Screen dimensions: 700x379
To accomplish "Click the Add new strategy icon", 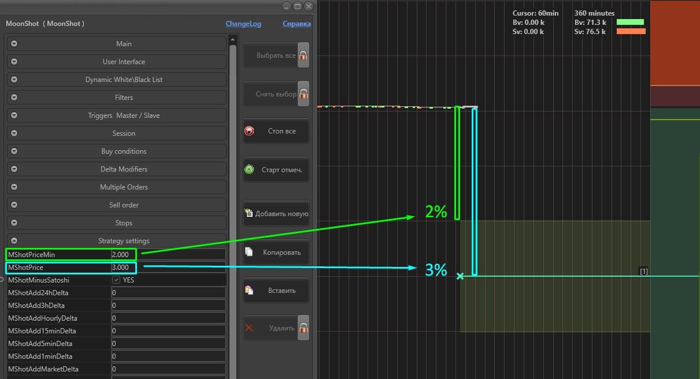I will coord(249,213).
